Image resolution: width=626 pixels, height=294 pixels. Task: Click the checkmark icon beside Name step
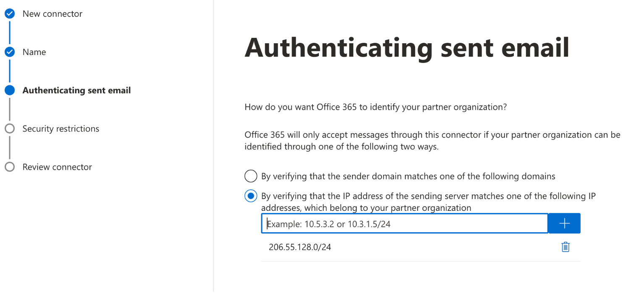pos(9,52)
